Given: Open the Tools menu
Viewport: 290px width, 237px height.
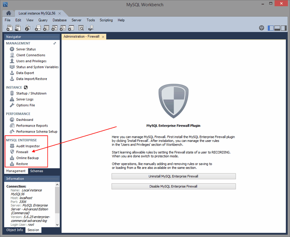Looking at the screenshot, I should point(91,20).
